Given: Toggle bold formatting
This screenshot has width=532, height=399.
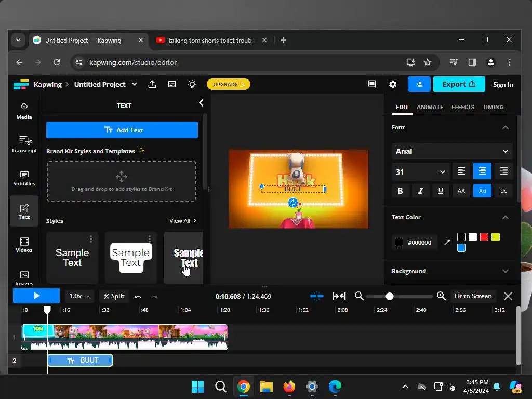Looking at the screenshot, I should [400, 191].
